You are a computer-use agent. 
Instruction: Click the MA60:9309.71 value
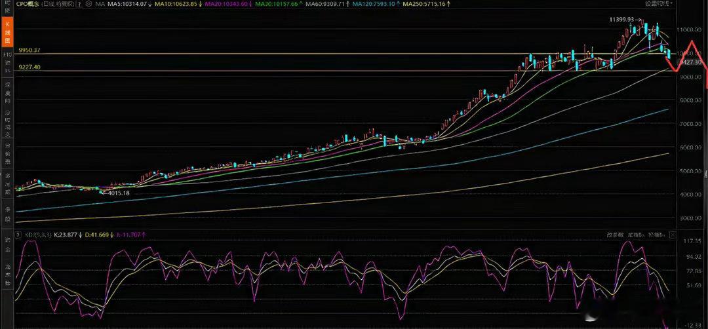click(325, 4)
